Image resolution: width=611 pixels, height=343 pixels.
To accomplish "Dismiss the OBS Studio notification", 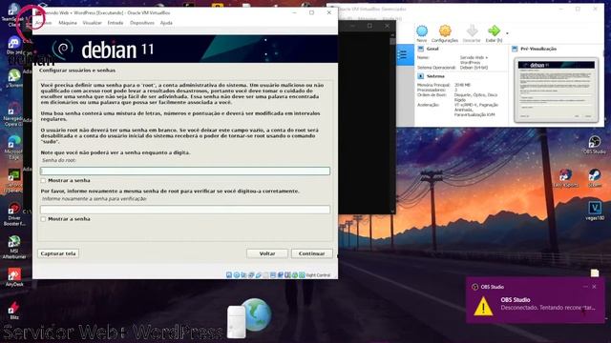I will [x=594, y=287].
